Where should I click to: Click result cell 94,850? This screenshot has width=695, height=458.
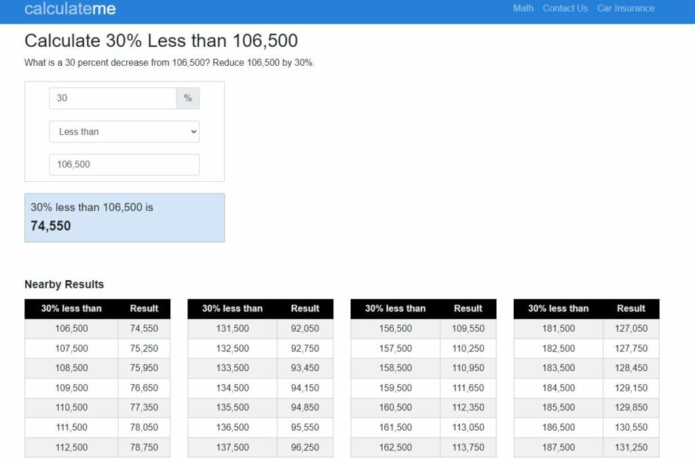[305, 408]
